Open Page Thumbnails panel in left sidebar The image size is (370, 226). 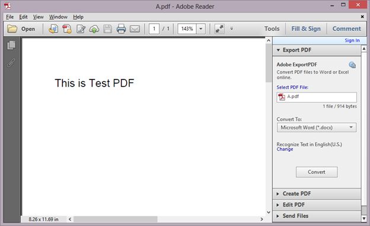(x=11, y=45)
